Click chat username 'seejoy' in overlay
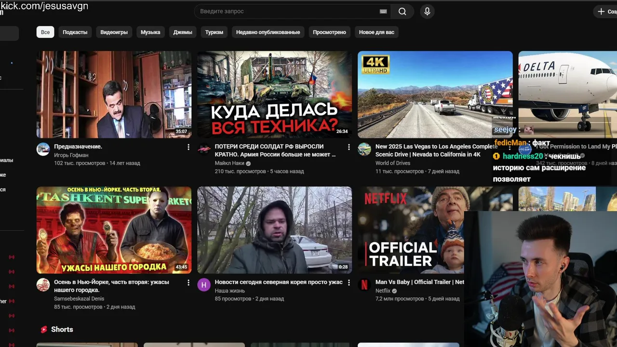The height and width of the screenshot is (347, 617). click(x=505, y=130)
